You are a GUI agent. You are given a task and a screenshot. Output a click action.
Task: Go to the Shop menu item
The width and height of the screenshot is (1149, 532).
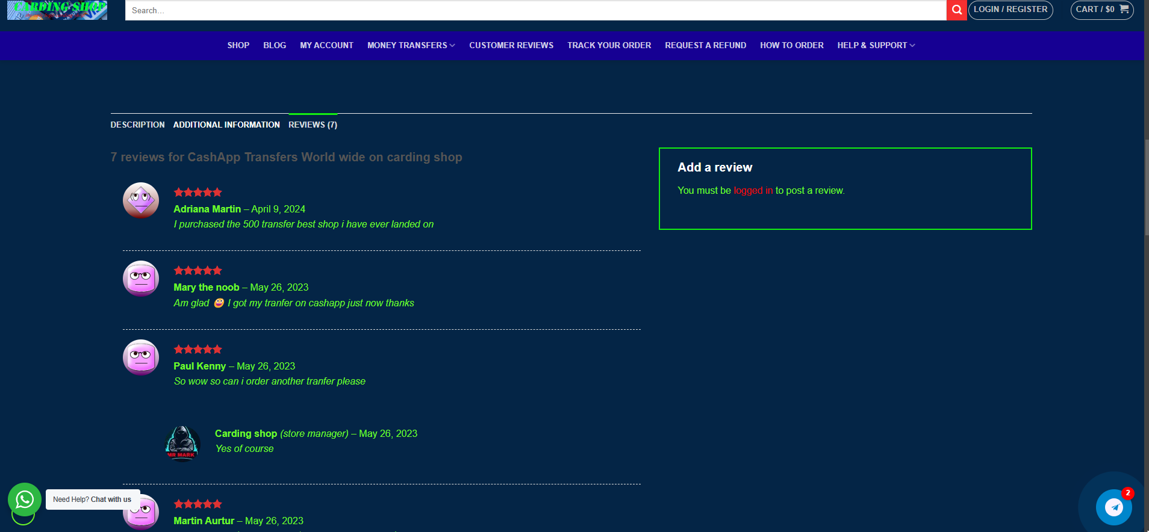pyautogui.click(x=238, y=45)
